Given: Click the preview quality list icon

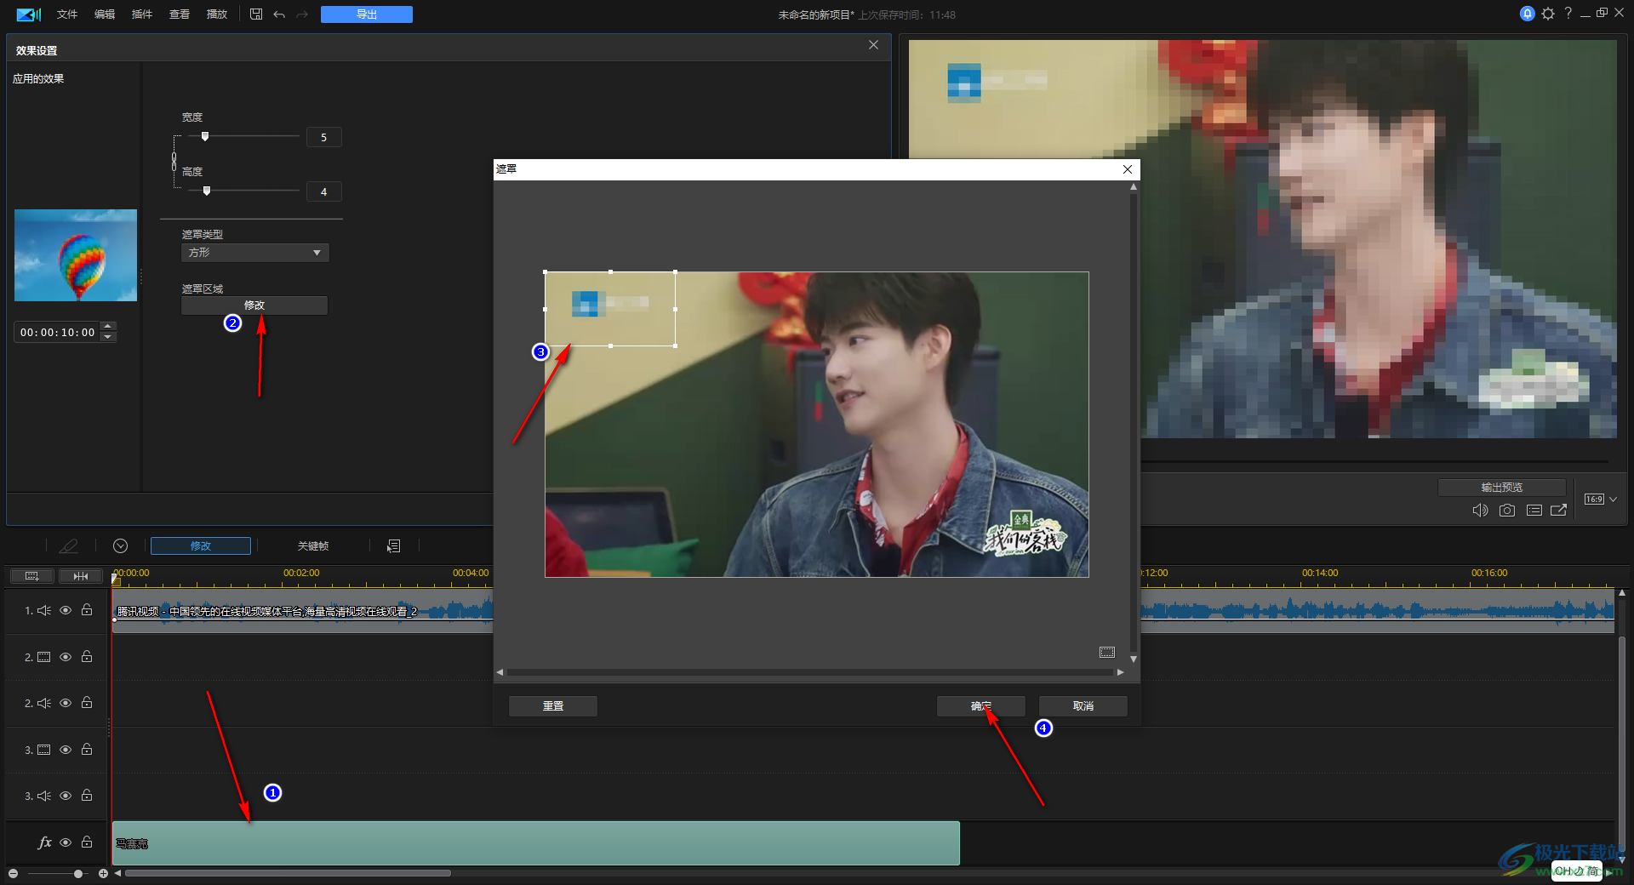Looking at the screenshot, I should (x=1534, y=511).
